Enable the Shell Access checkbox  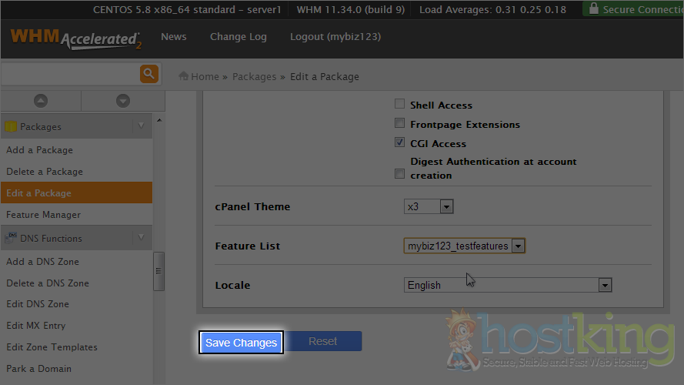pos(399,105)
